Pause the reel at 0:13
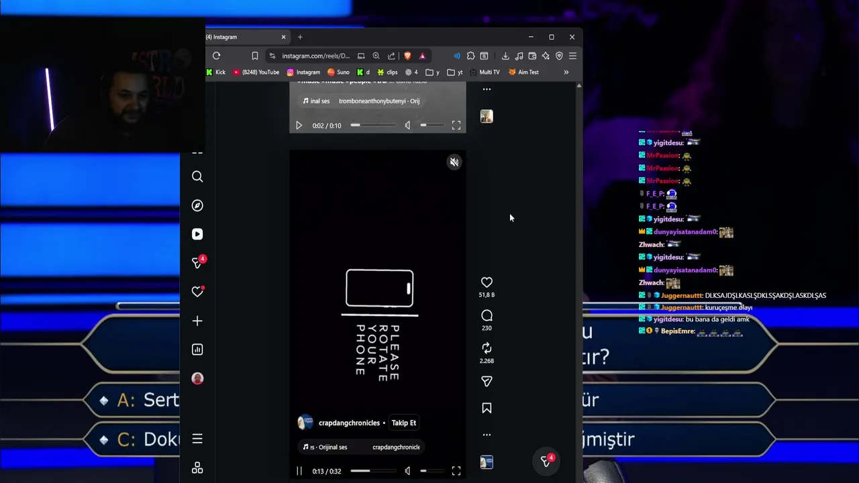859x483 pixels. tap(299, 471)
